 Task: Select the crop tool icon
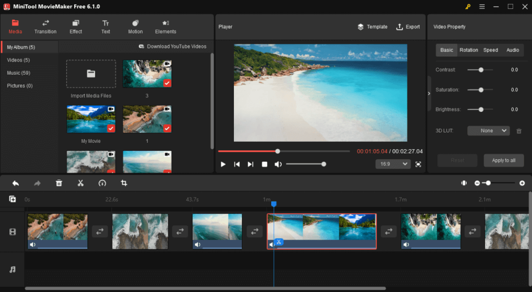coord(124,183)
